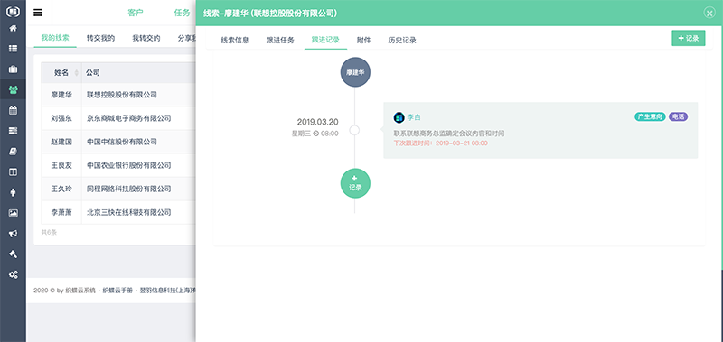This screenshot has height=342, width=723.
Task: Open the columns layout icon in sidebar
Action: (13, 171)
